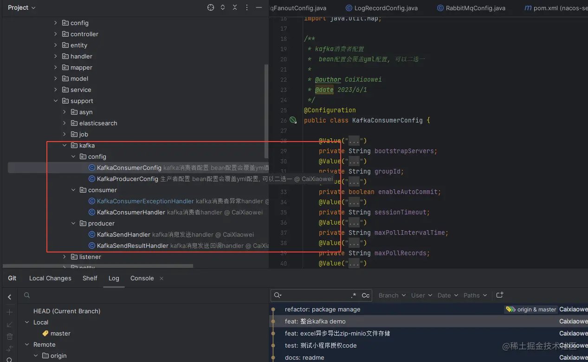Click the Expand Selected icon in Project header
Viewport: 588px width, 362px height.
coord(223,7)
